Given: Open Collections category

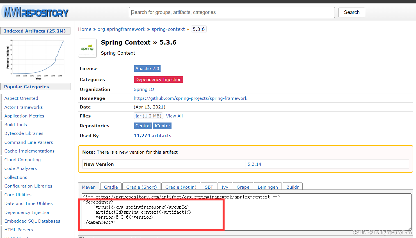Looking at the screenshot, I should [x=16, y=177].
